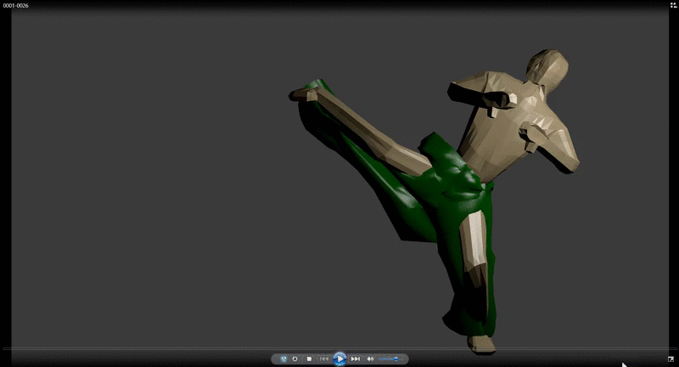Mute the audio with the speaker icon
679x367 pixels.
(370, 359)
